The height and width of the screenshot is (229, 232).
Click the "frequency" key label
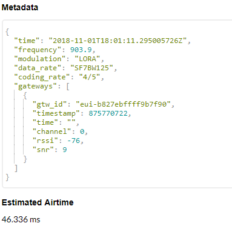tap(38, 50)
